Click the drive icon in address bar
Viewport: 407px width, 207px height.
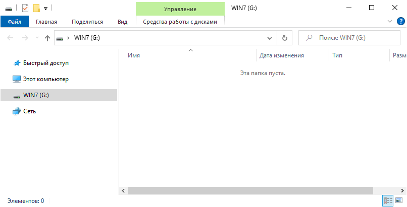pyautogui.click(x=60, y=38)
